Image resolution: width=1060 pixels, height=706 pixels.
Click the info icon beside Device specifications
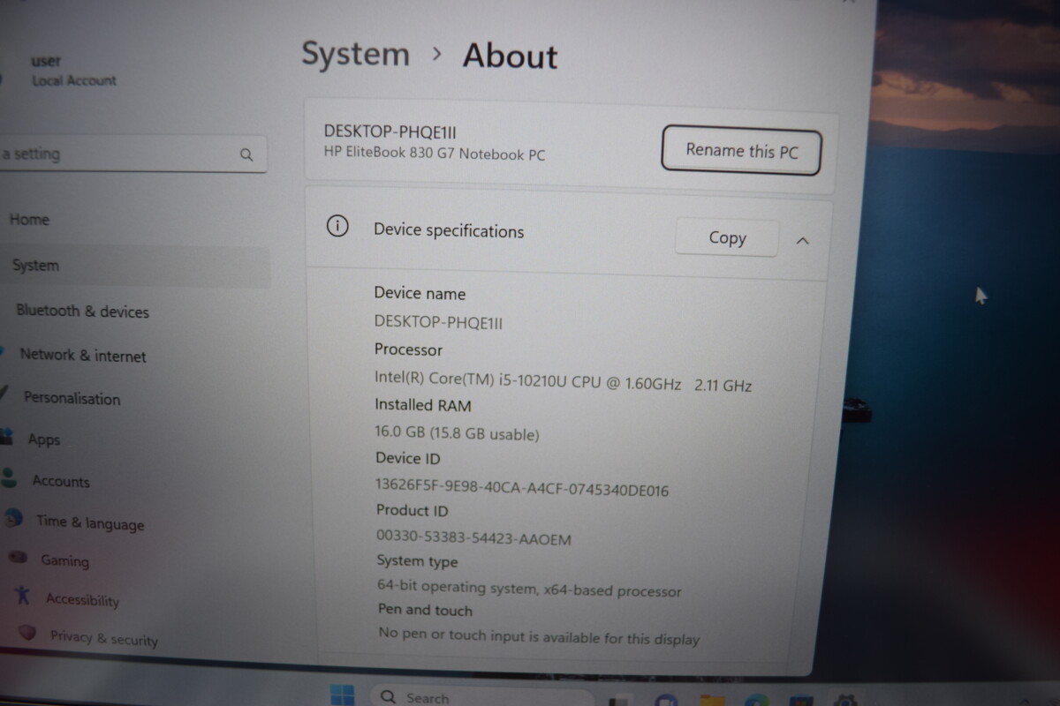(x=337, y=227)
